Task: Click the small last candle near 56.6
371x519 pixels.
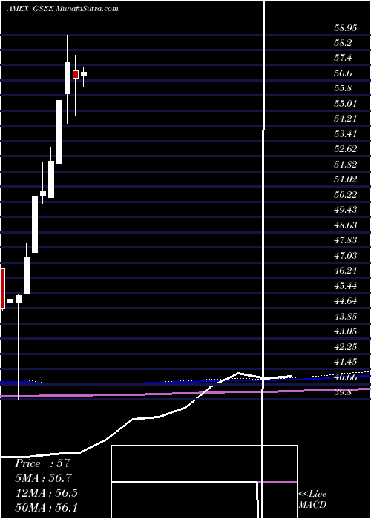Action: [84, 74]
